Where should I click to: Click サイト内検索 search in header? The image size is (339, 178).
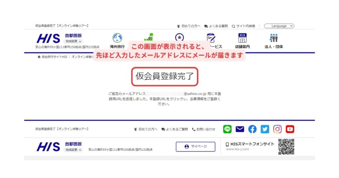pos(243,26)
